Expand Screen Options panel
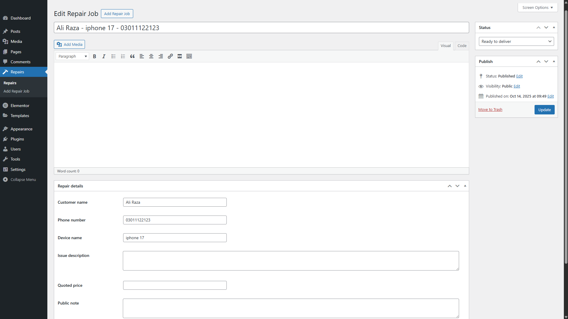568x319 pixels. [538, 7]
